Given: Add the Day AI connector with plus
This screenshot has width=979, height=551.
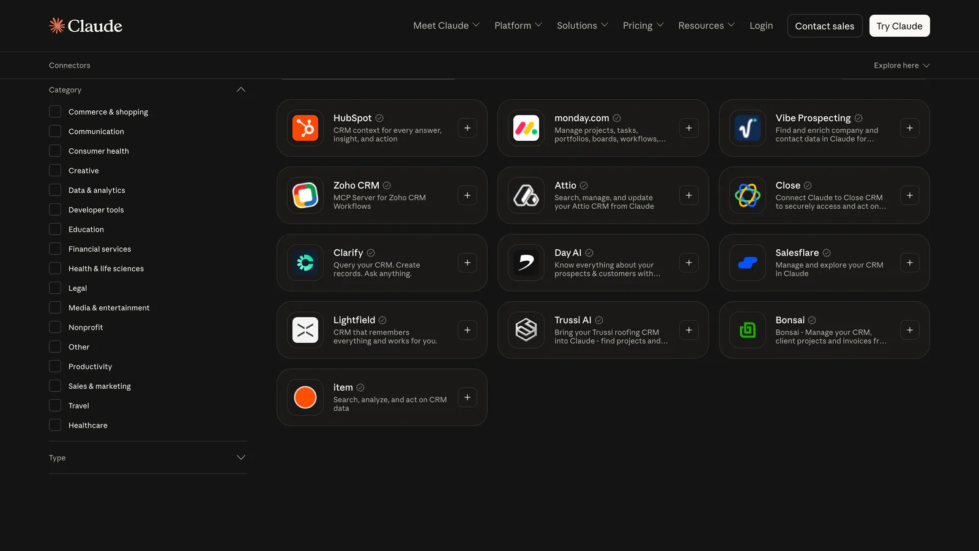Looking at the screenshot, I should tap(689, 263).
